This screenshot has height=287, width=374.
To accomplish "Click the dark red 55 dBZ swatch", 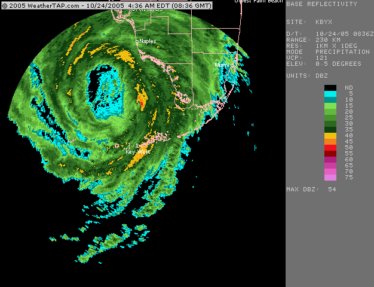I will coord(330,153).
